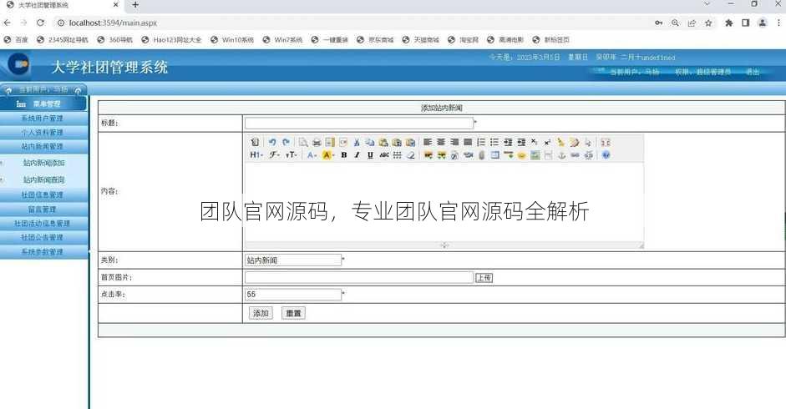
Task: Select 站内新闻添加 submenu item
Action: coord(44,163)
